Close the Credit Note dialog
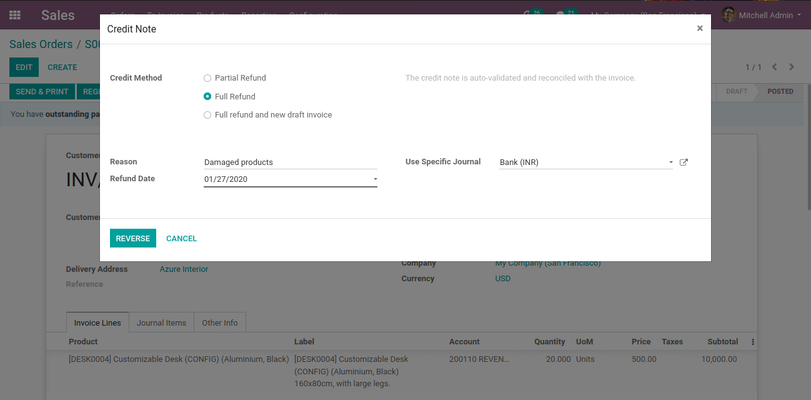This screenshot has width=811, height=400. [700, 28]
